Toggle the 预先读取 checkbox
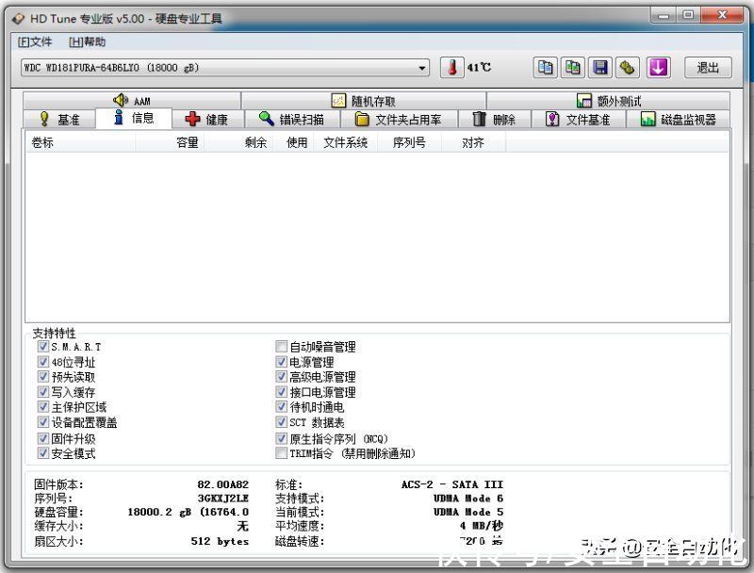Image resolution: width=754 pixels, height=573 pixels. pyautogui.click(x=43, y=377)
